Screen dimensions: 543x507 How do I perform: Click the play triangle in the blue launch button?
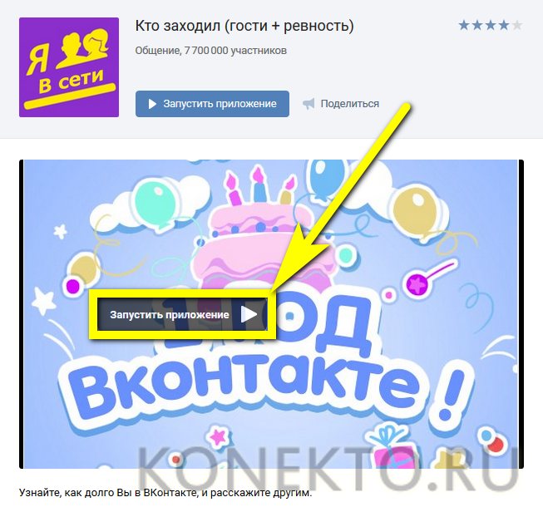(x=152, y=104)
